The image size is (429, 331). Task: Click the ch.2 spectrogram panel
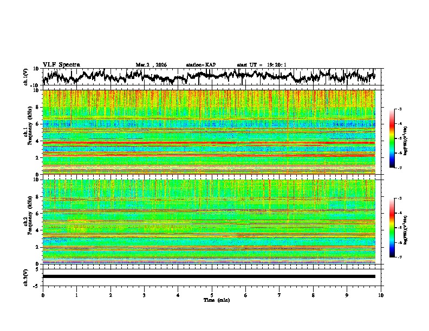coord(209,222)
